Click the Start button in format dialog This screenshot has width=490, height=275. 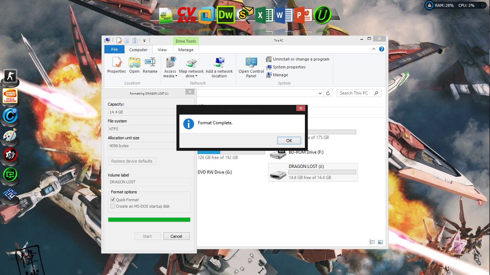pyautogui.click(x=147, y=236)
